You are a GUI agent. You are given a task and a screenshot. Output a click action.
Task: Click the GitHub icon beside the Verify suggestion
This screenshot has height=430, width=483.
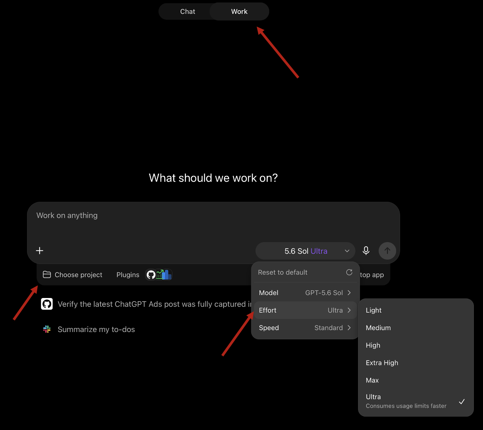[47, 304]
